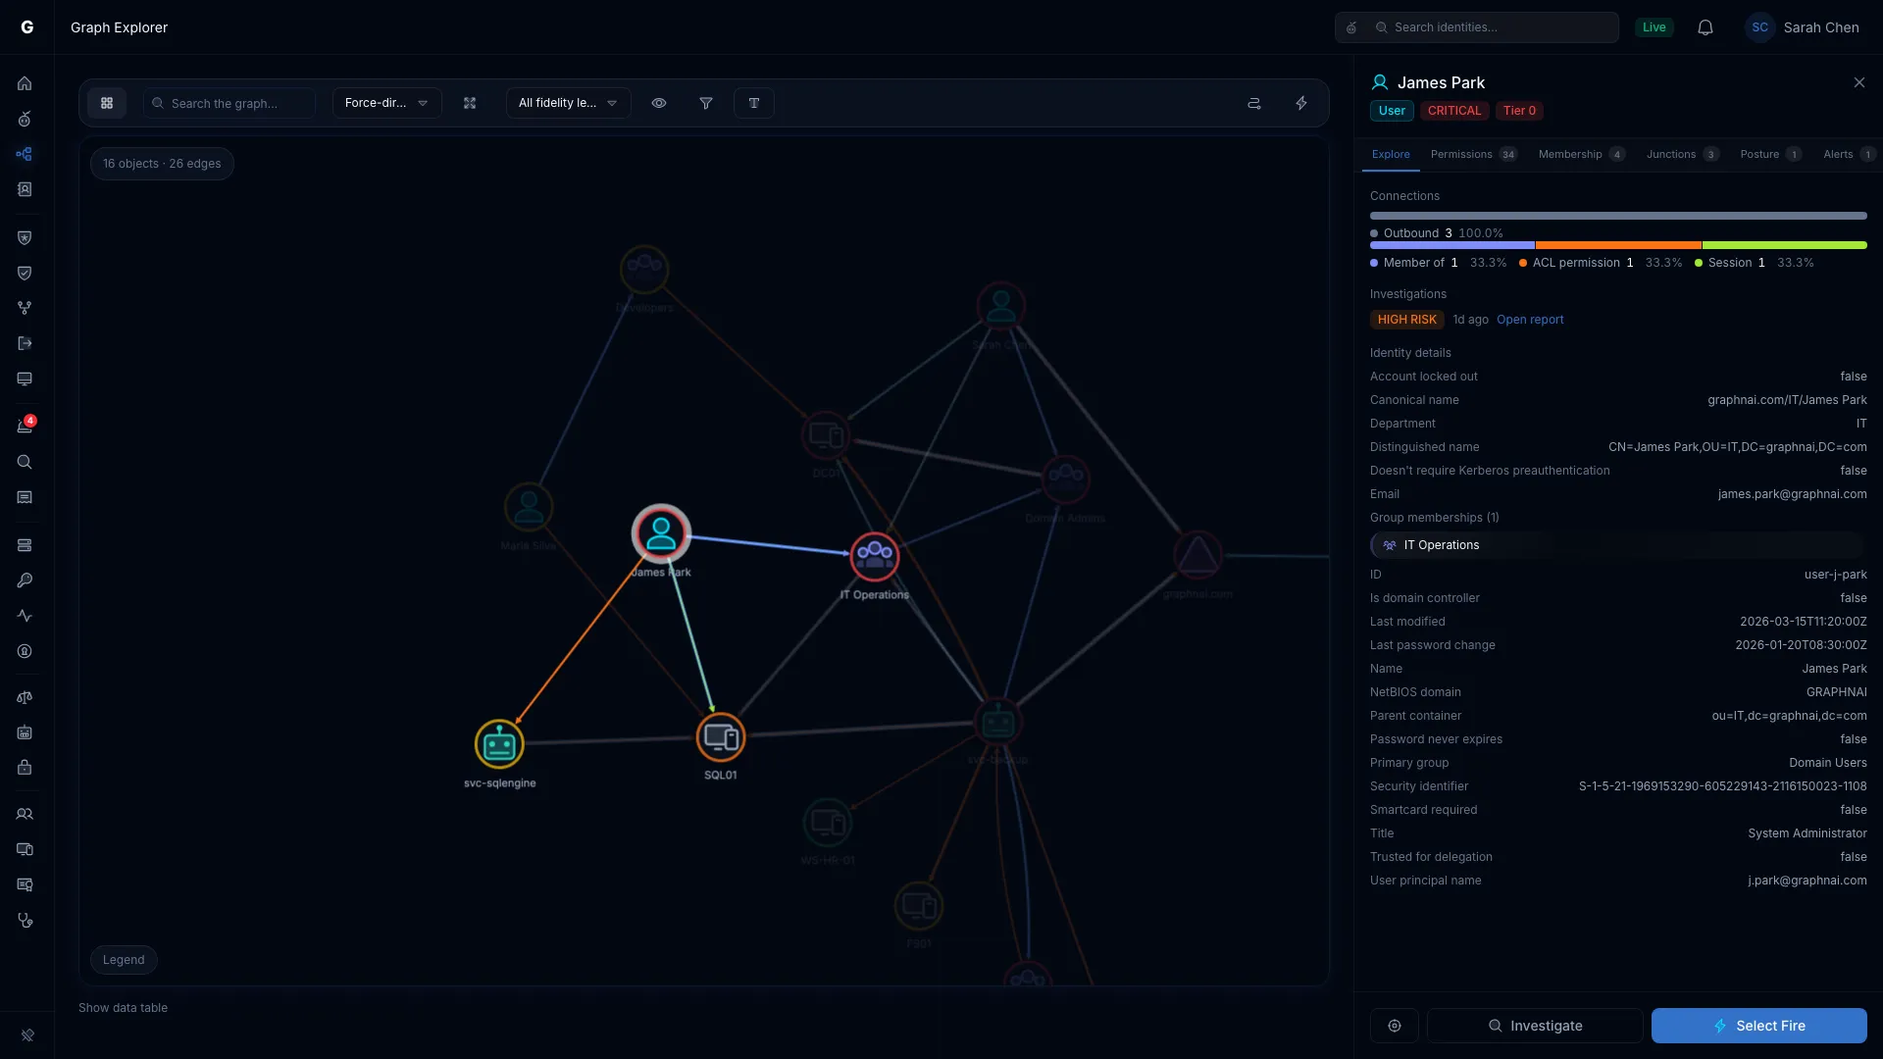Viewport: 1883px width, 1059px height.
Task: Click the Connections outbound bar
Action: pyautogui.click(x=1618, y=216)
